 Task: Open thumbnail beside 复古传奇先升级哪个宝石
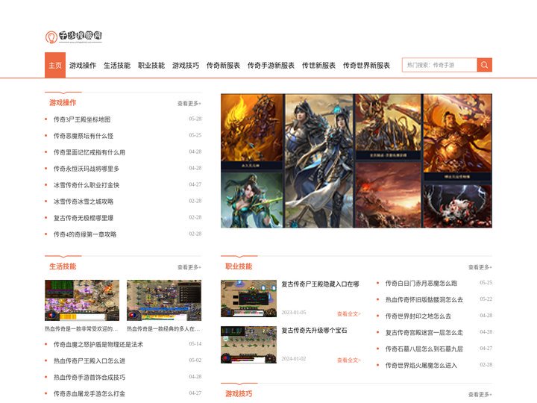(x=248, y=345)
